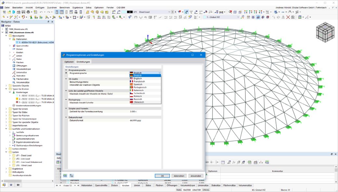Click the open file folder icon
The width and height of the screenshot is (338, 192).
coord(9,12)
